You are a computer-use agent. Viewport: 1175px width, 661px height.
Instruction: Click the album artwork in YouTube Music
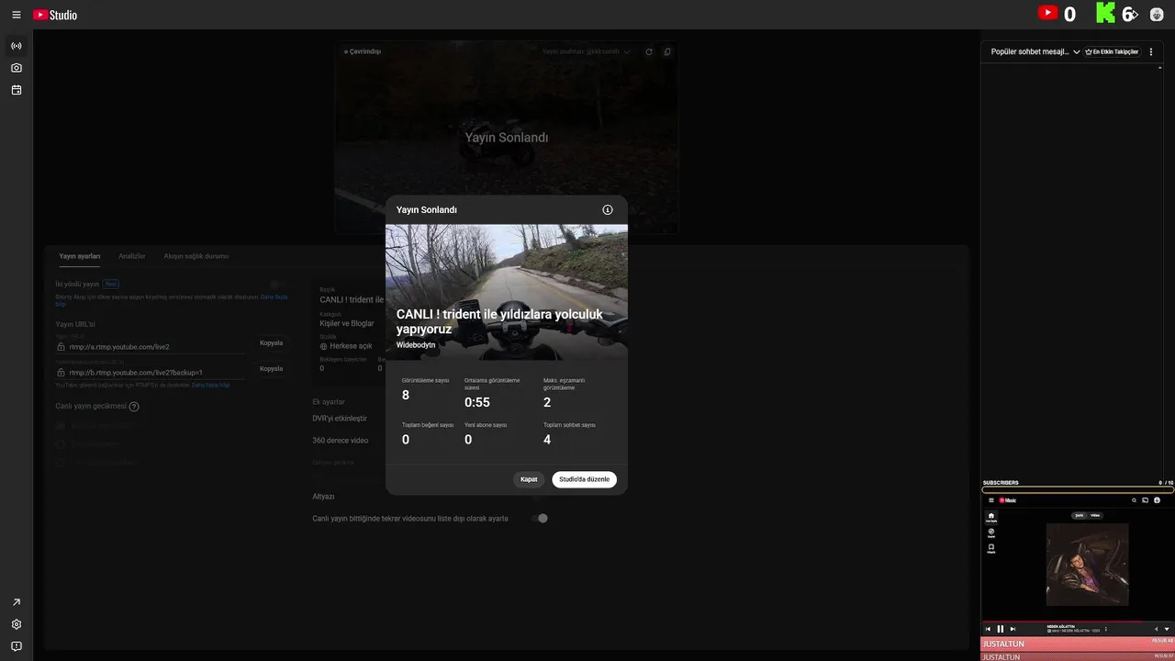(1088, 565)
